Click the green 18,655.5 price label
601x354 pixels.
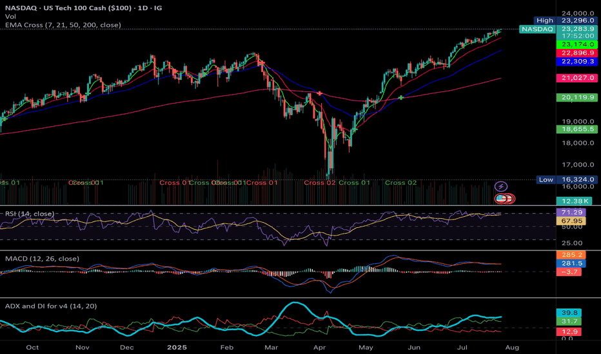(x=577, y=129)
